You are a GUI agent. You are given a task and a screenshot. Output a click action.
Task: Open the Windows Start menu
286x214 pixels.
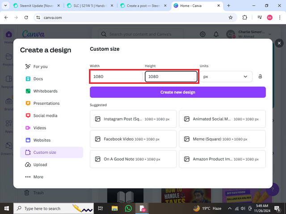[x=7, y=209]
